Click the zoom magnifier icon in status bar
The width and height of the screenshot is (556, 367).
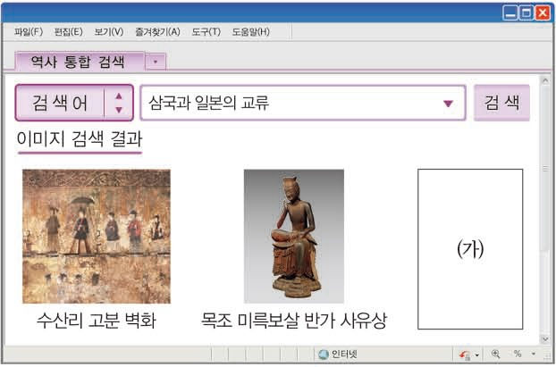click(495, 354)
